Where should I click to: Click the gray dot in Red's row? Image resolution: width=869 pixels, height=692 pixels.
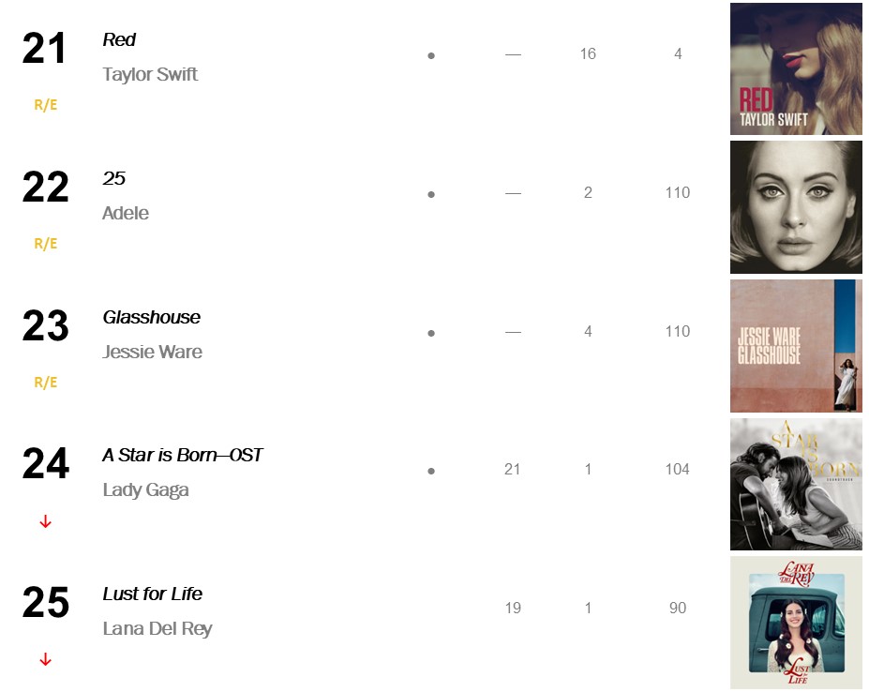click(431, 56)
